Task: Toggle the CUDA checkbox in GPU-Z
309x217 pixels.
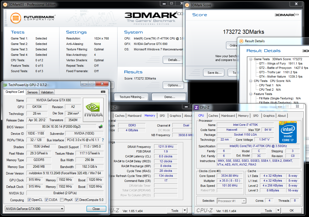Action: click(x=47, y=200)
